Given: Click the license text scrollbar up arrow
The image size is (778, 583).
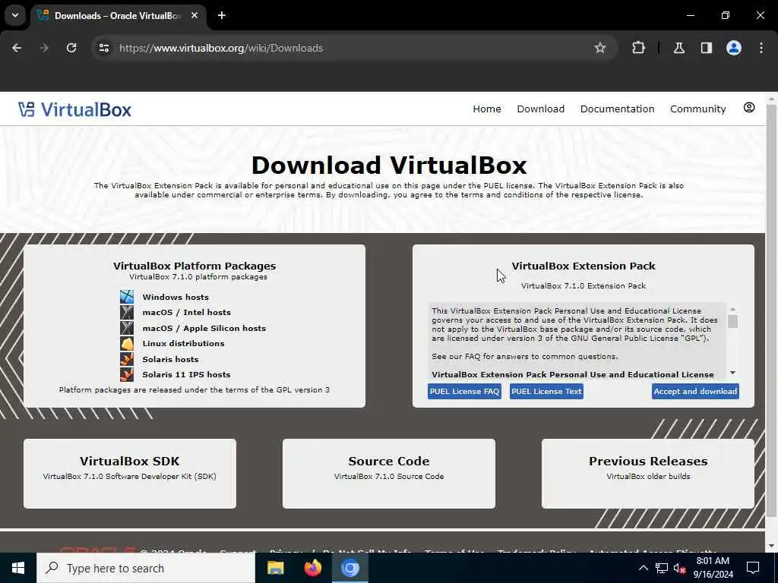Looking at the screenshot, I should pos(732,310).
